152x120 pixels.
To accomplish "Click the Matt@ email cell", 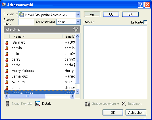I will pos(70,42).
